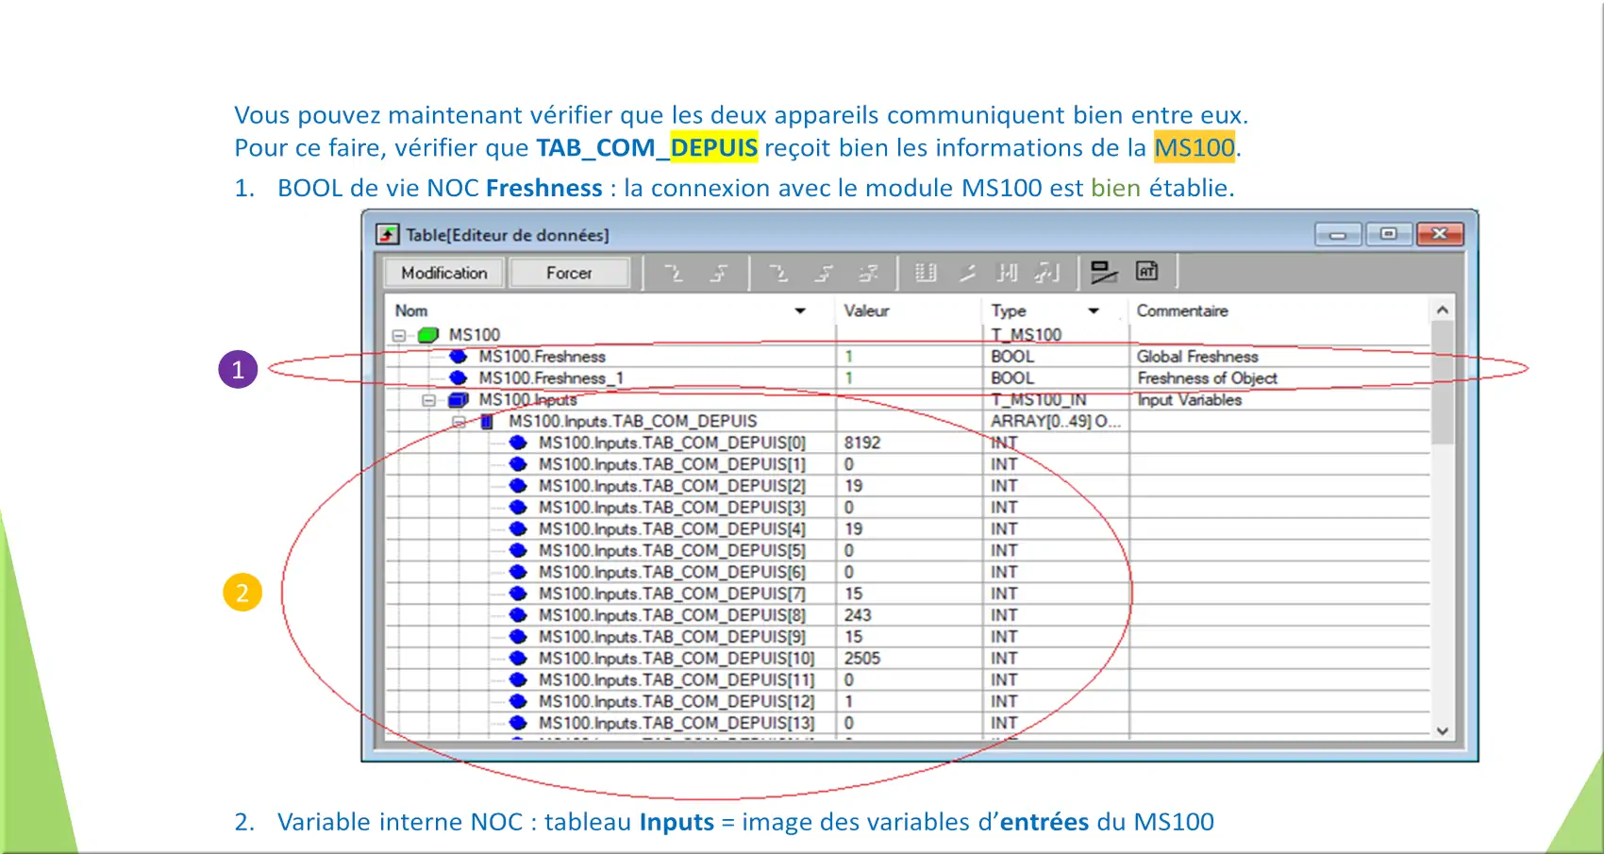The image size is (1604, 854).
Task: Click the Table editor title icon
Action: click(x=388, y=234)
